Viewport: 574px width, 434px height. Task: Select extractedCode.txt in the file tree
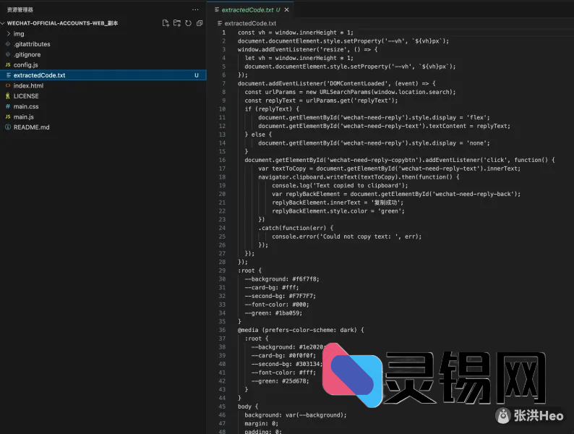point(39,75)
